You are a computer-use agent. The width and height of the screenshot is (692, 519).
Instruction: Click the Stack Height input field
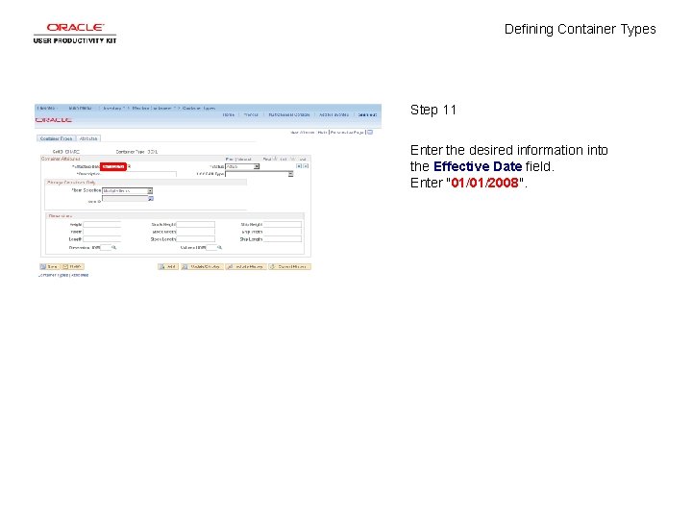196,225
